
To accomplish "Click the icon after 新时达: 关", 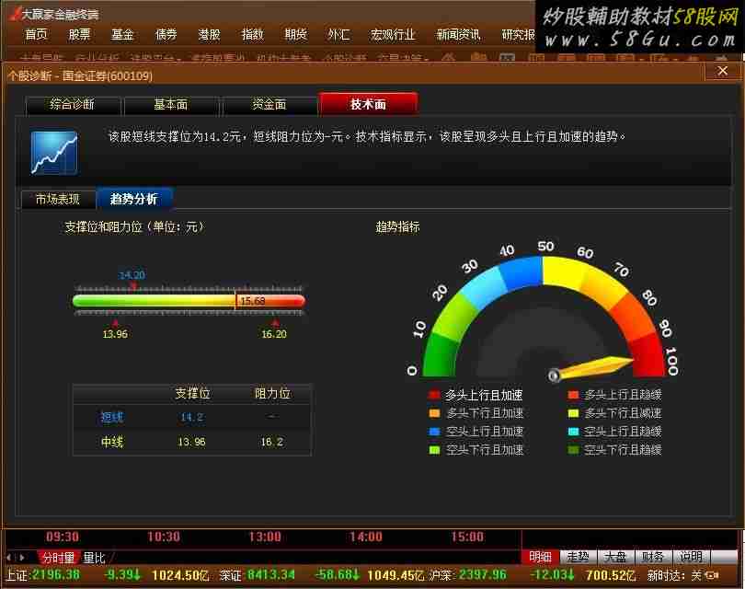I will 712,576.
